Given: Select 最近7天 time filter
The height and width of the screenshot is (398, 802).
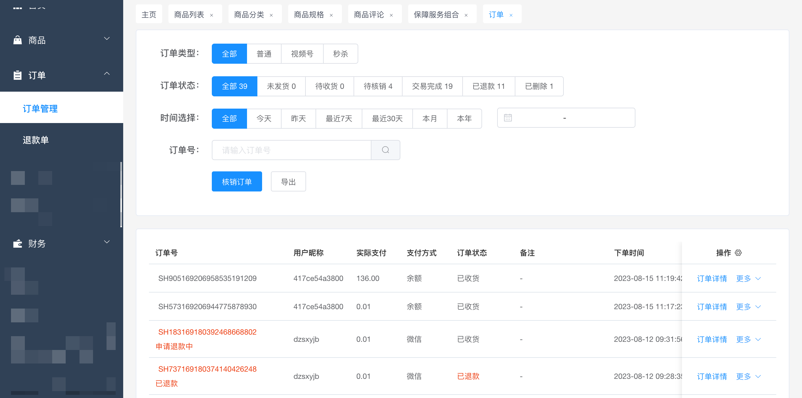Looking at the screenshot, I should [x=339, y=118].
